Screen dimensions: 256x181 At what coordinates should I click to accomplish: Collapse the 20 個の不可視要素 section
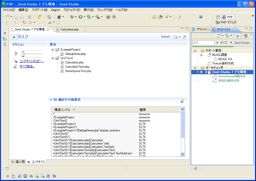tap(51, 100)
